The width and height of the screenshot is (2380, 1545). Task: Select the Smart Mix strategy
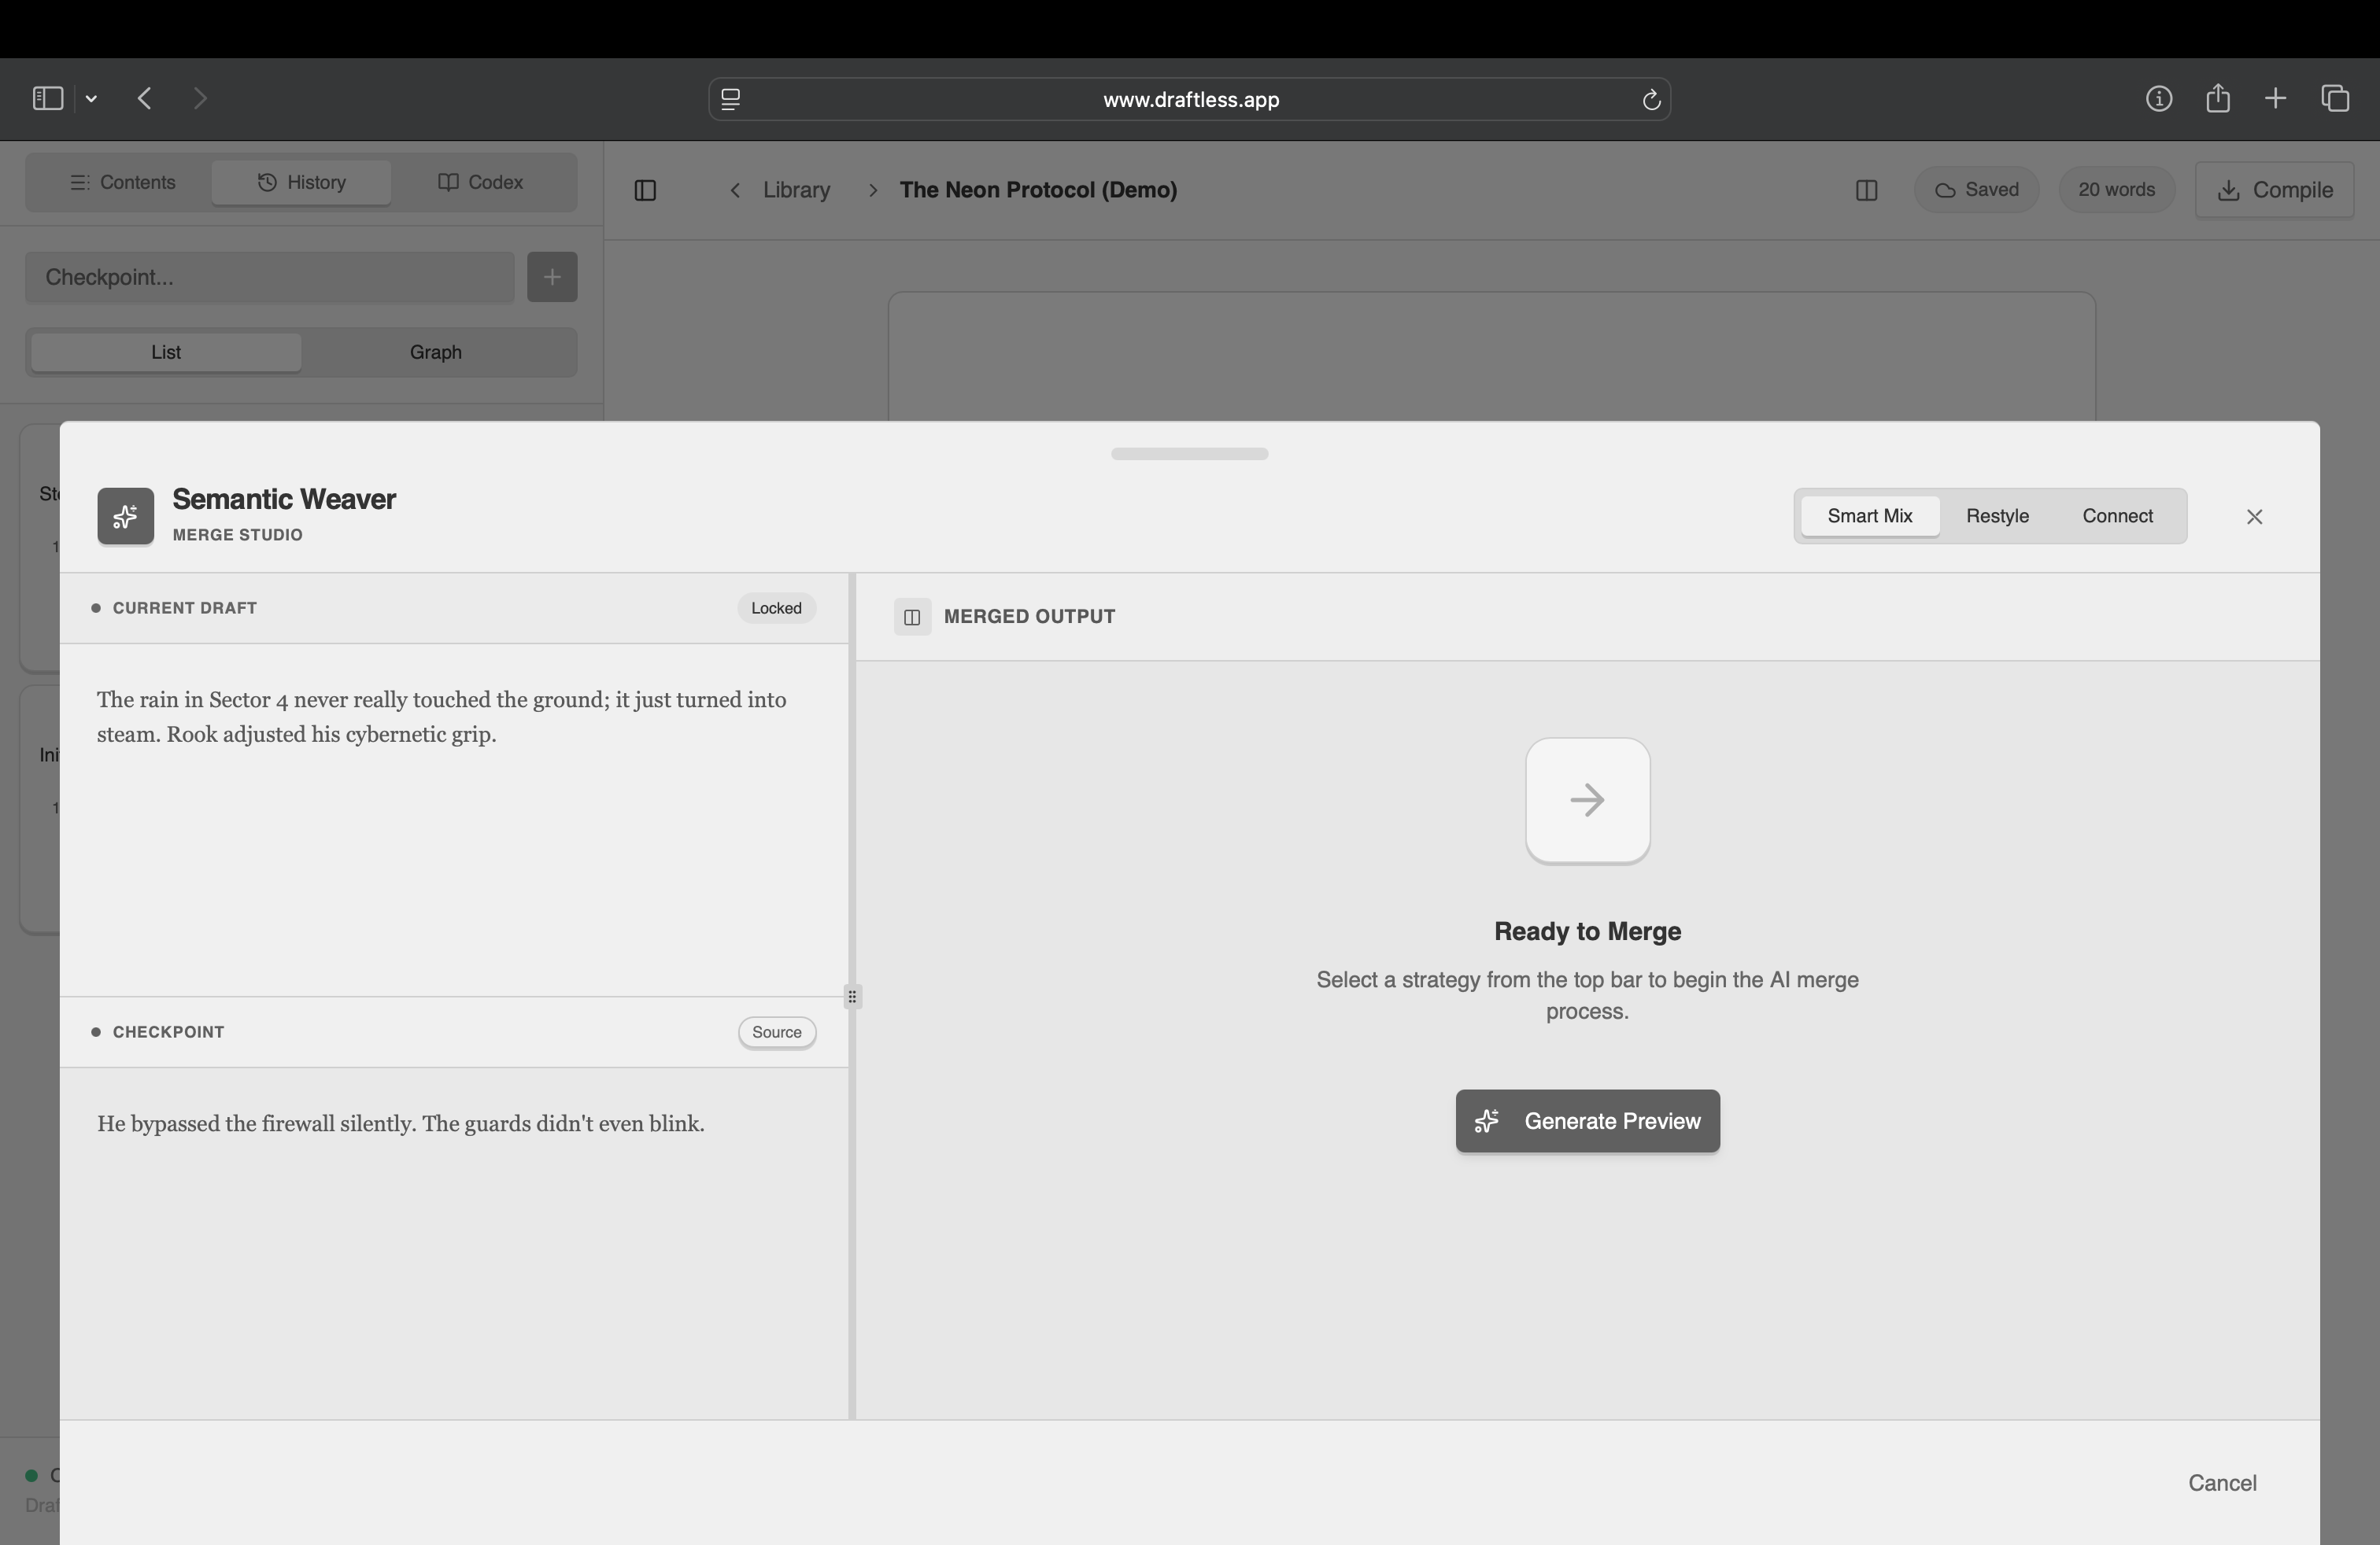(x=1869, y=516)
